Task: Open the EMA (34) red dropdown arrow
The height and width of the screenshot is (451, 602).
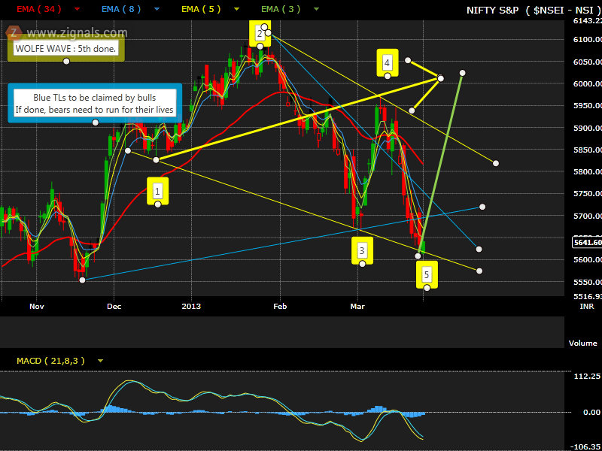Action: [78, 9]
